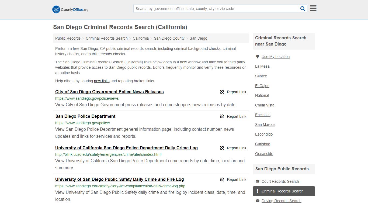Visit the sandiego.edu usd-daily-crime-log URL
The height and width of the screenshot is (207, 368).
pos(120,186)
